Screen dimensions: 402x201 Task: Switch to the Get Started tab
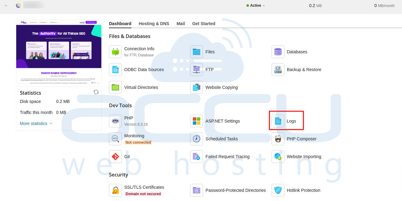204,24
